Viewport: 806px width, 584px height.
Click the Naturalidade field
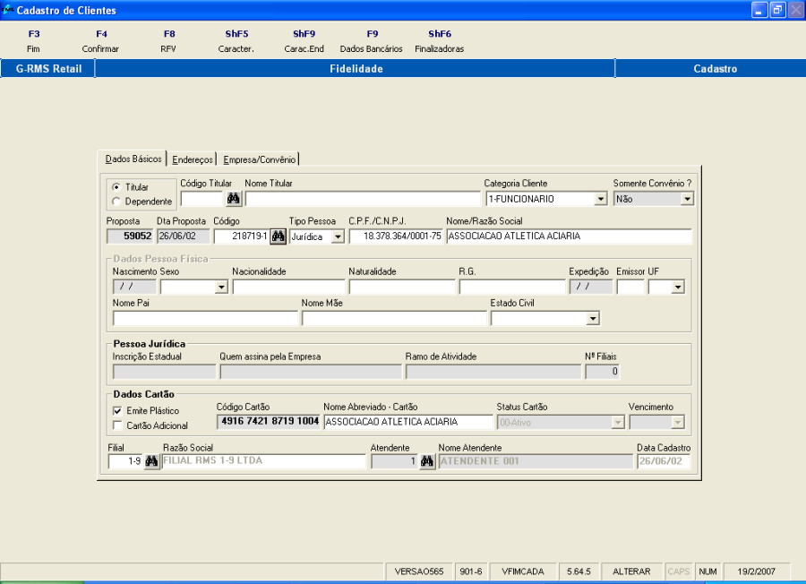(402, 287)
